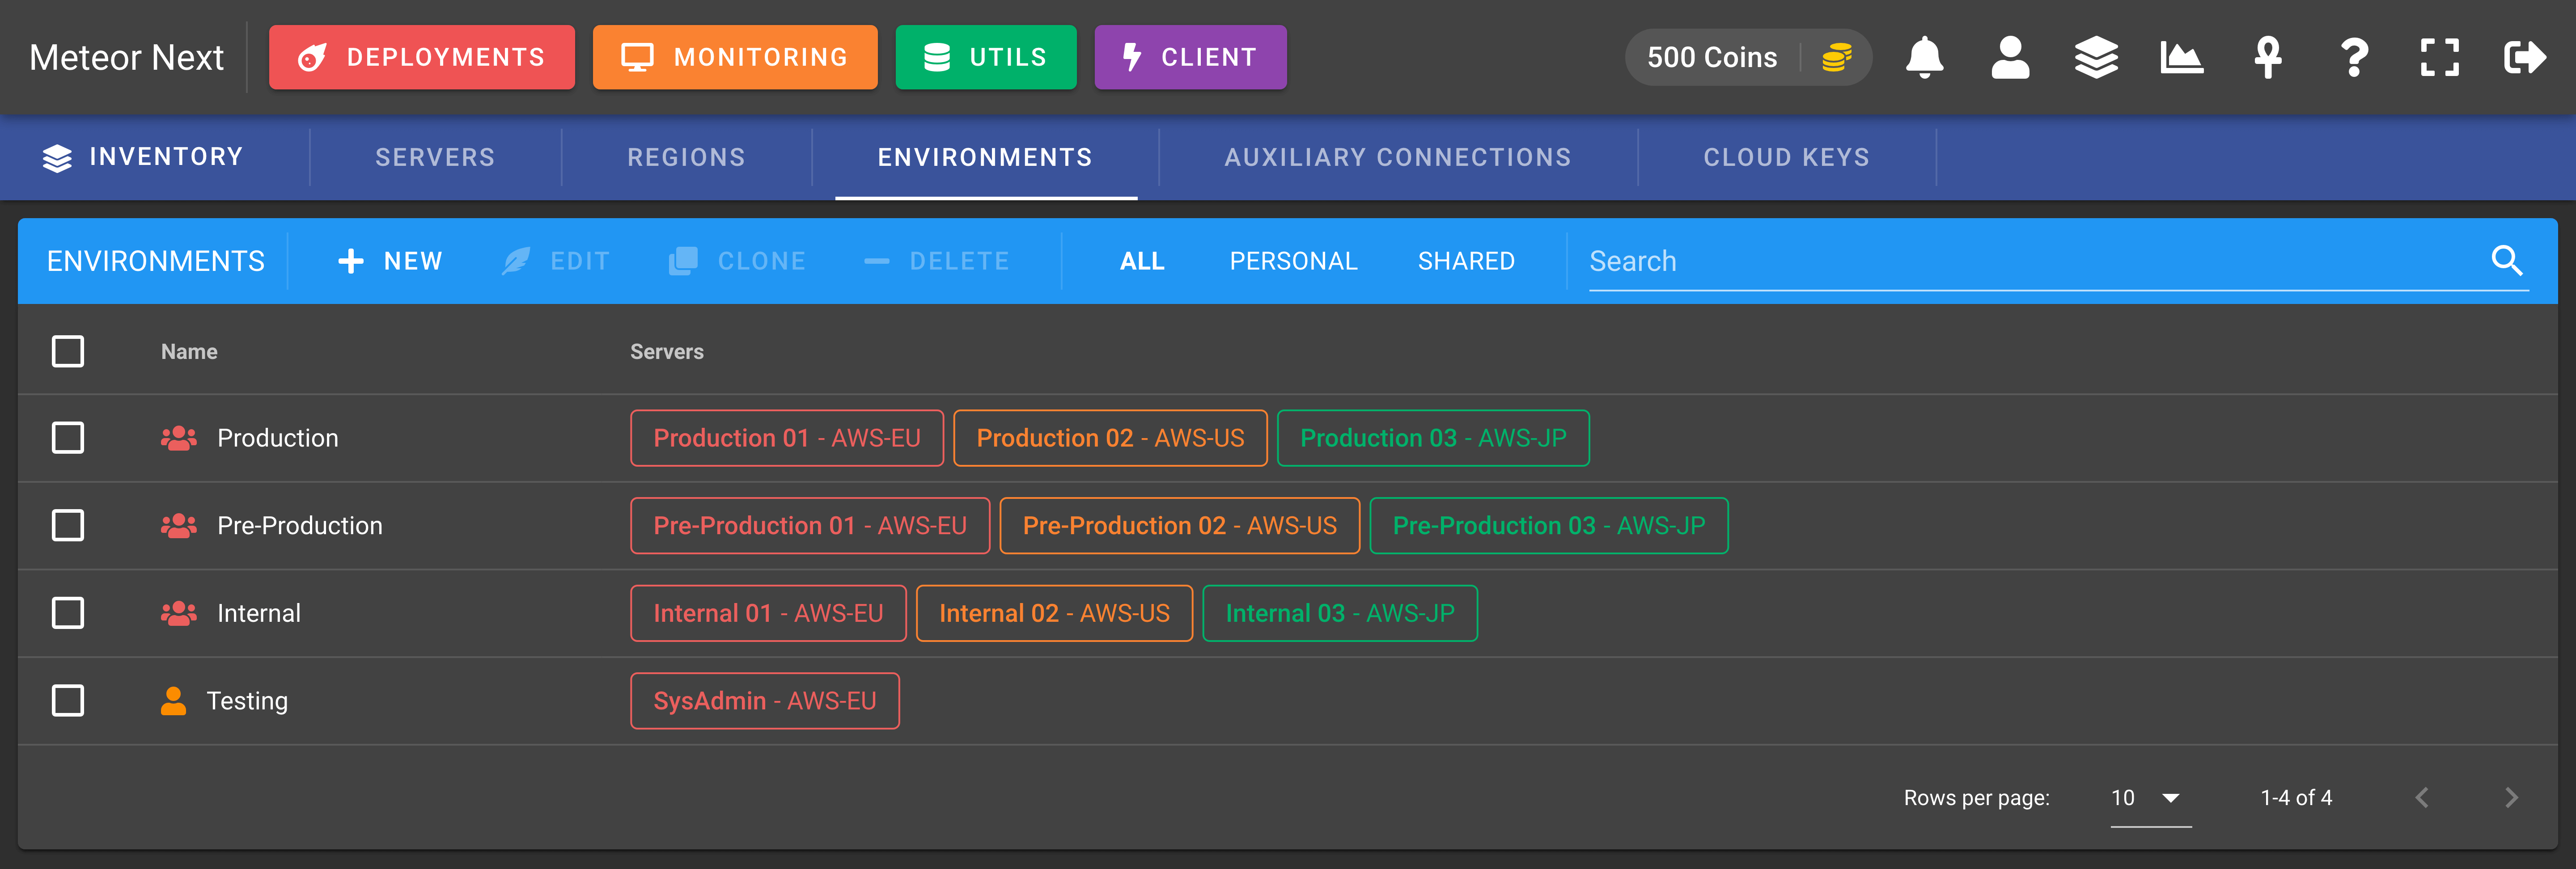Screen dimensions: 2576x869
Task: Click the Production 01 - AWS-EU chip
Action: [x=787, y=438]
